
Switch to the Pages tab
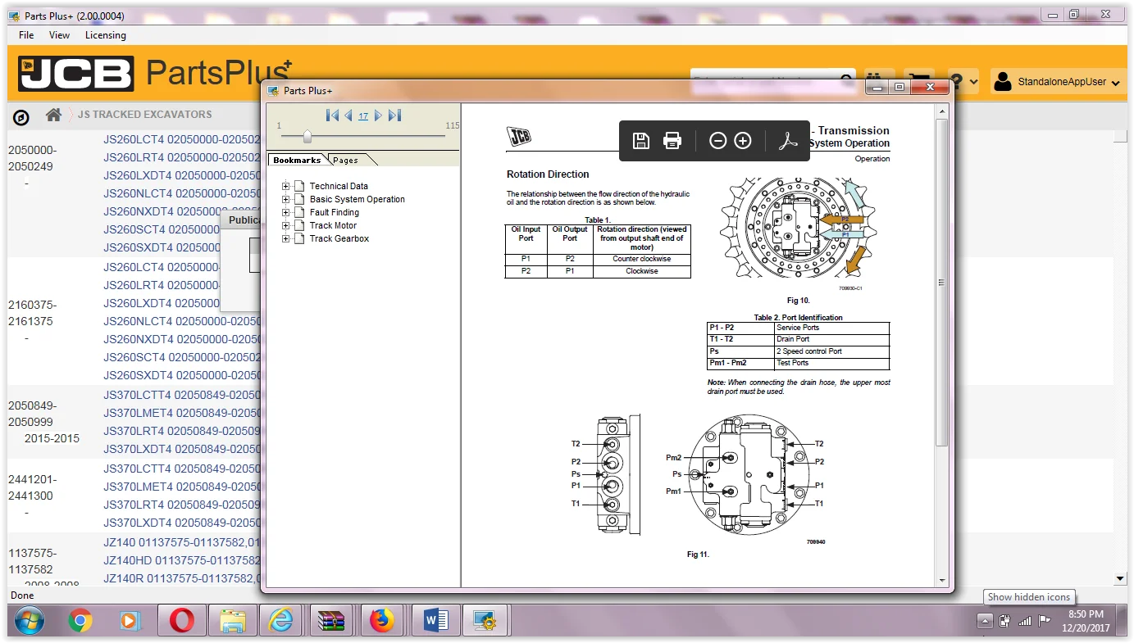pos(345,161)
